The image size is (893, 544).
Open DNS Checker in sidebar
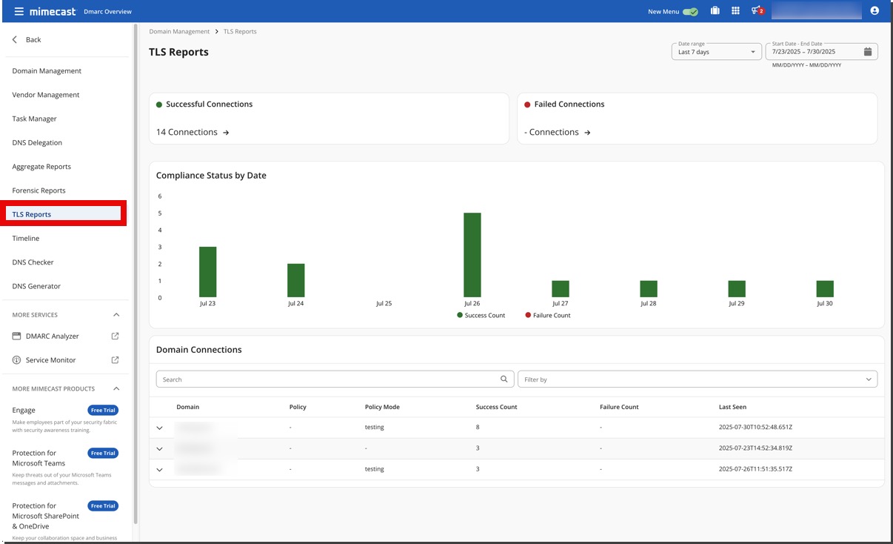[x=33, y=262]
